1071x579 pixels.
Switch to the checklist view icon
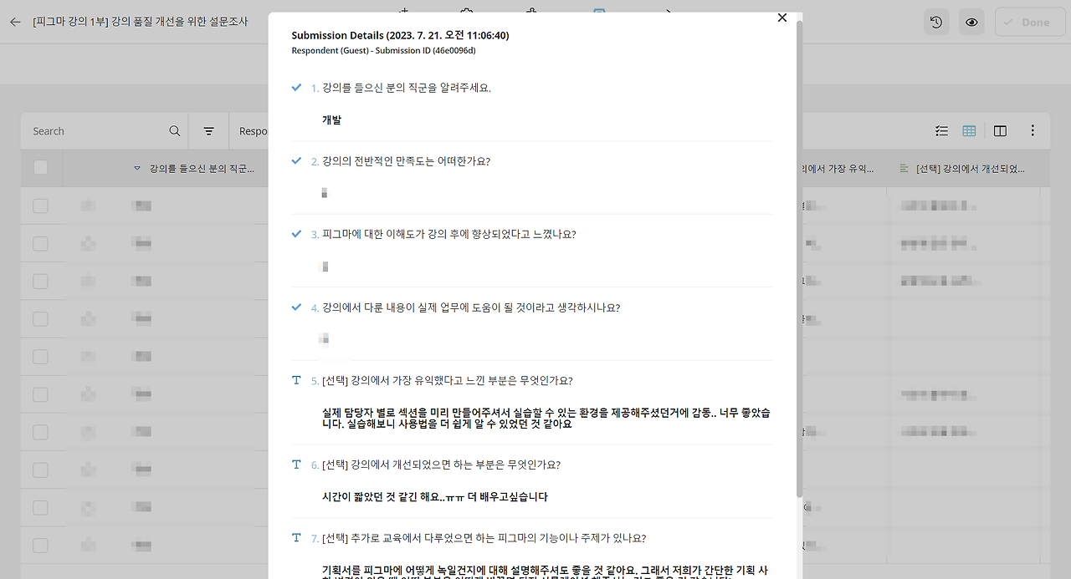pyautogui.click(x=942, y=131)
